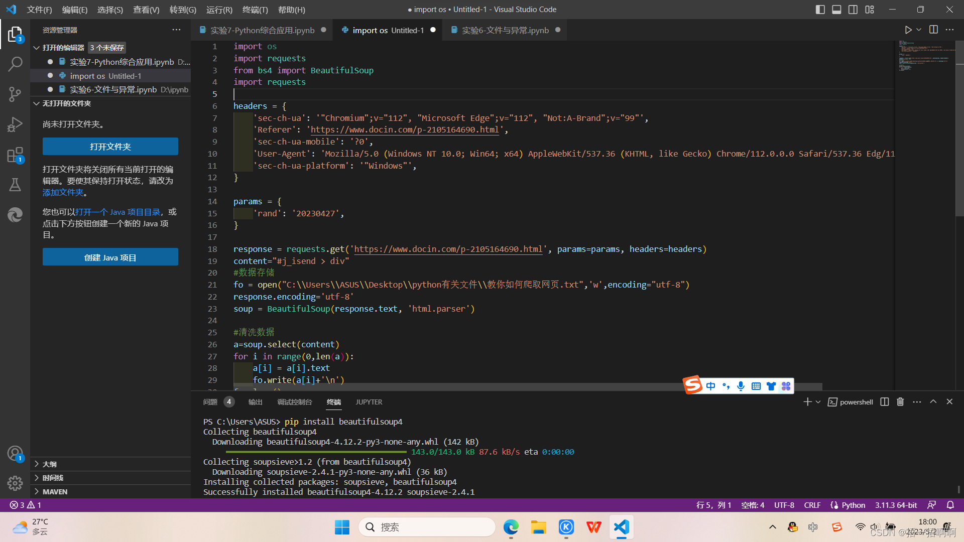The image size is (964, 542).
Task: Open the Testing flask view
Action: 15,185
